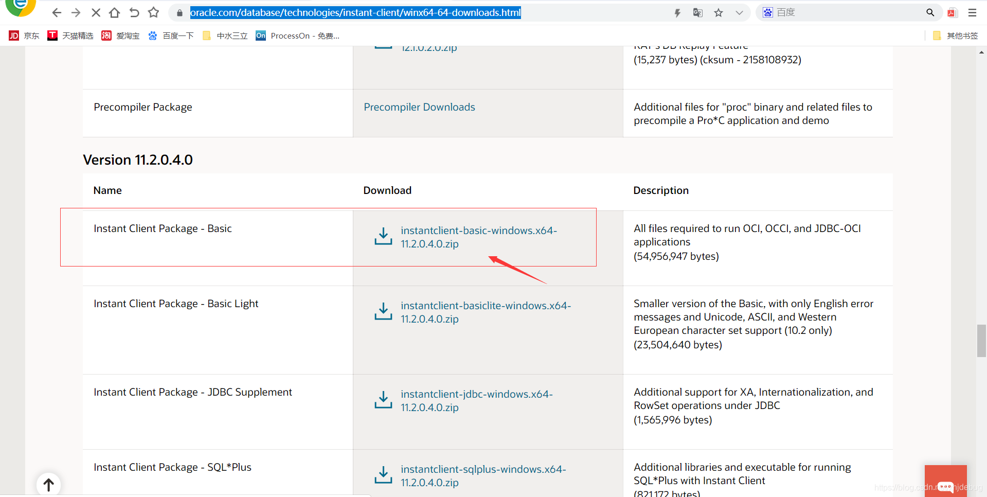Select "Instant Client Package - Basic Light" cell
Image resolution: width=987 pixels, height=497 pixels.
pos(176,304)
